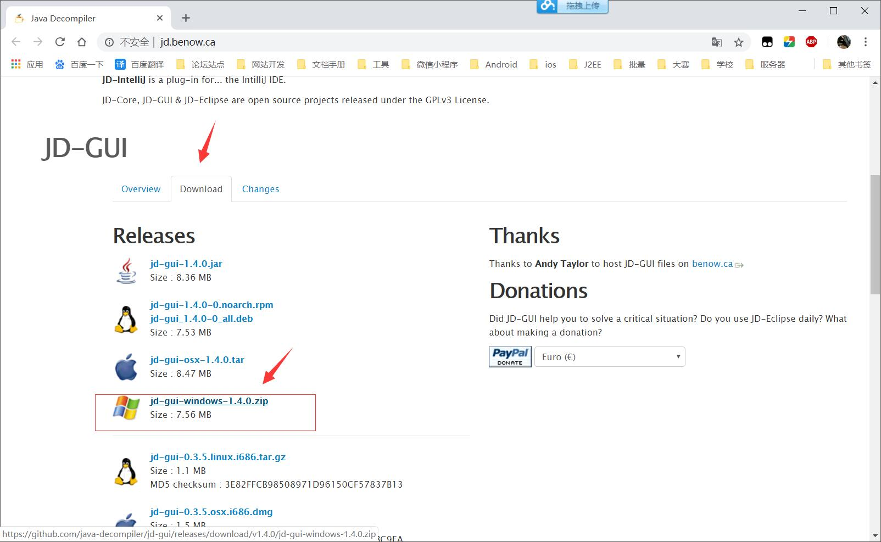The width and height of the screenshot is (881, 542).
Task: Open the Android bookmark folder
Action: tap(494, 64)
